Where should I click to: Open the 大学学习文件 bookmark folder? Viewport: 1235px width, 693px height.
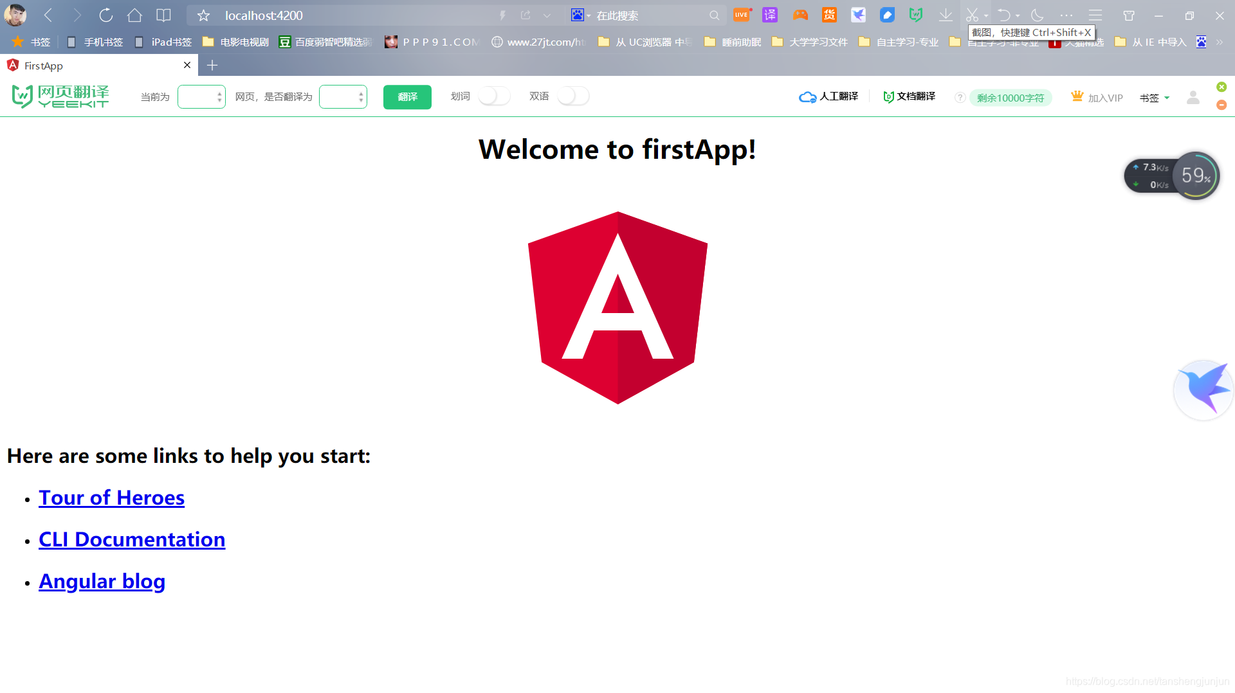click(x=810, y=42)
